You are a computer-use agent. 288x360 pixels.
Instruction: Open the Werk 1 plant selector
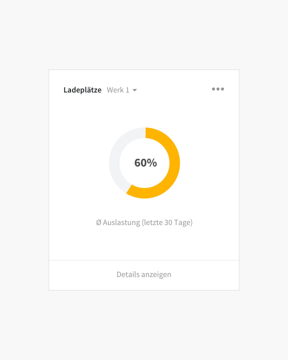122,90
